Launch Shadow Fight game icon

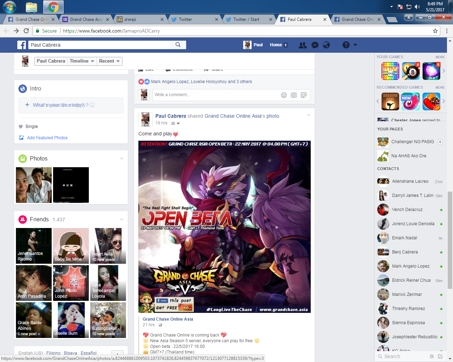(390, 101)
